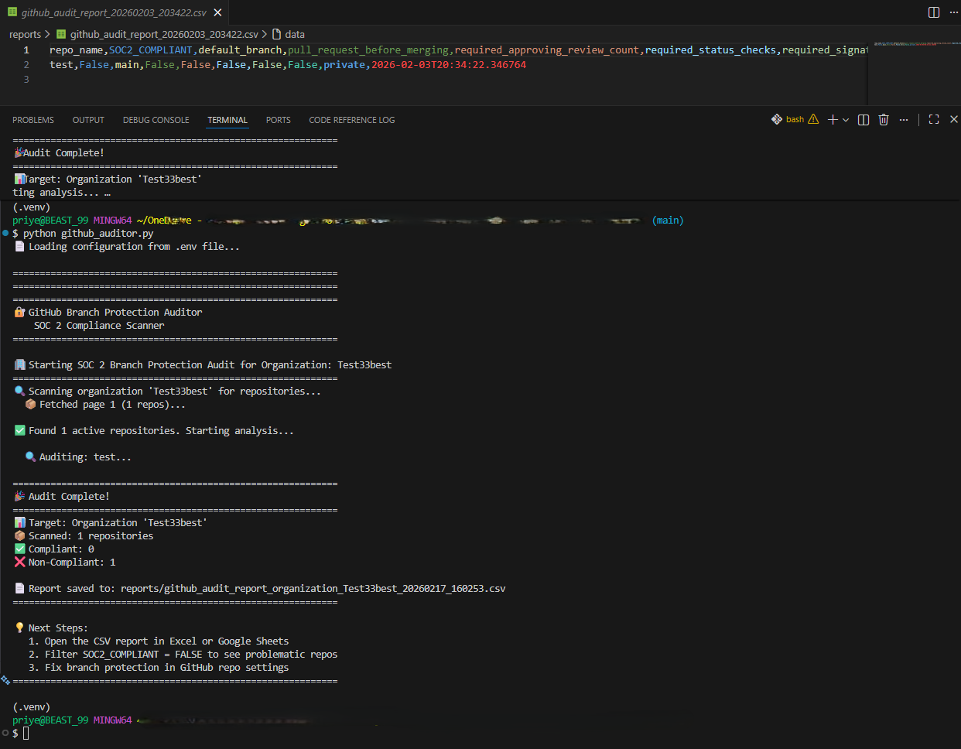The width and height of the screenshot is (961, 749).
Task: Close the terminal panel
Action: [954, 119]
